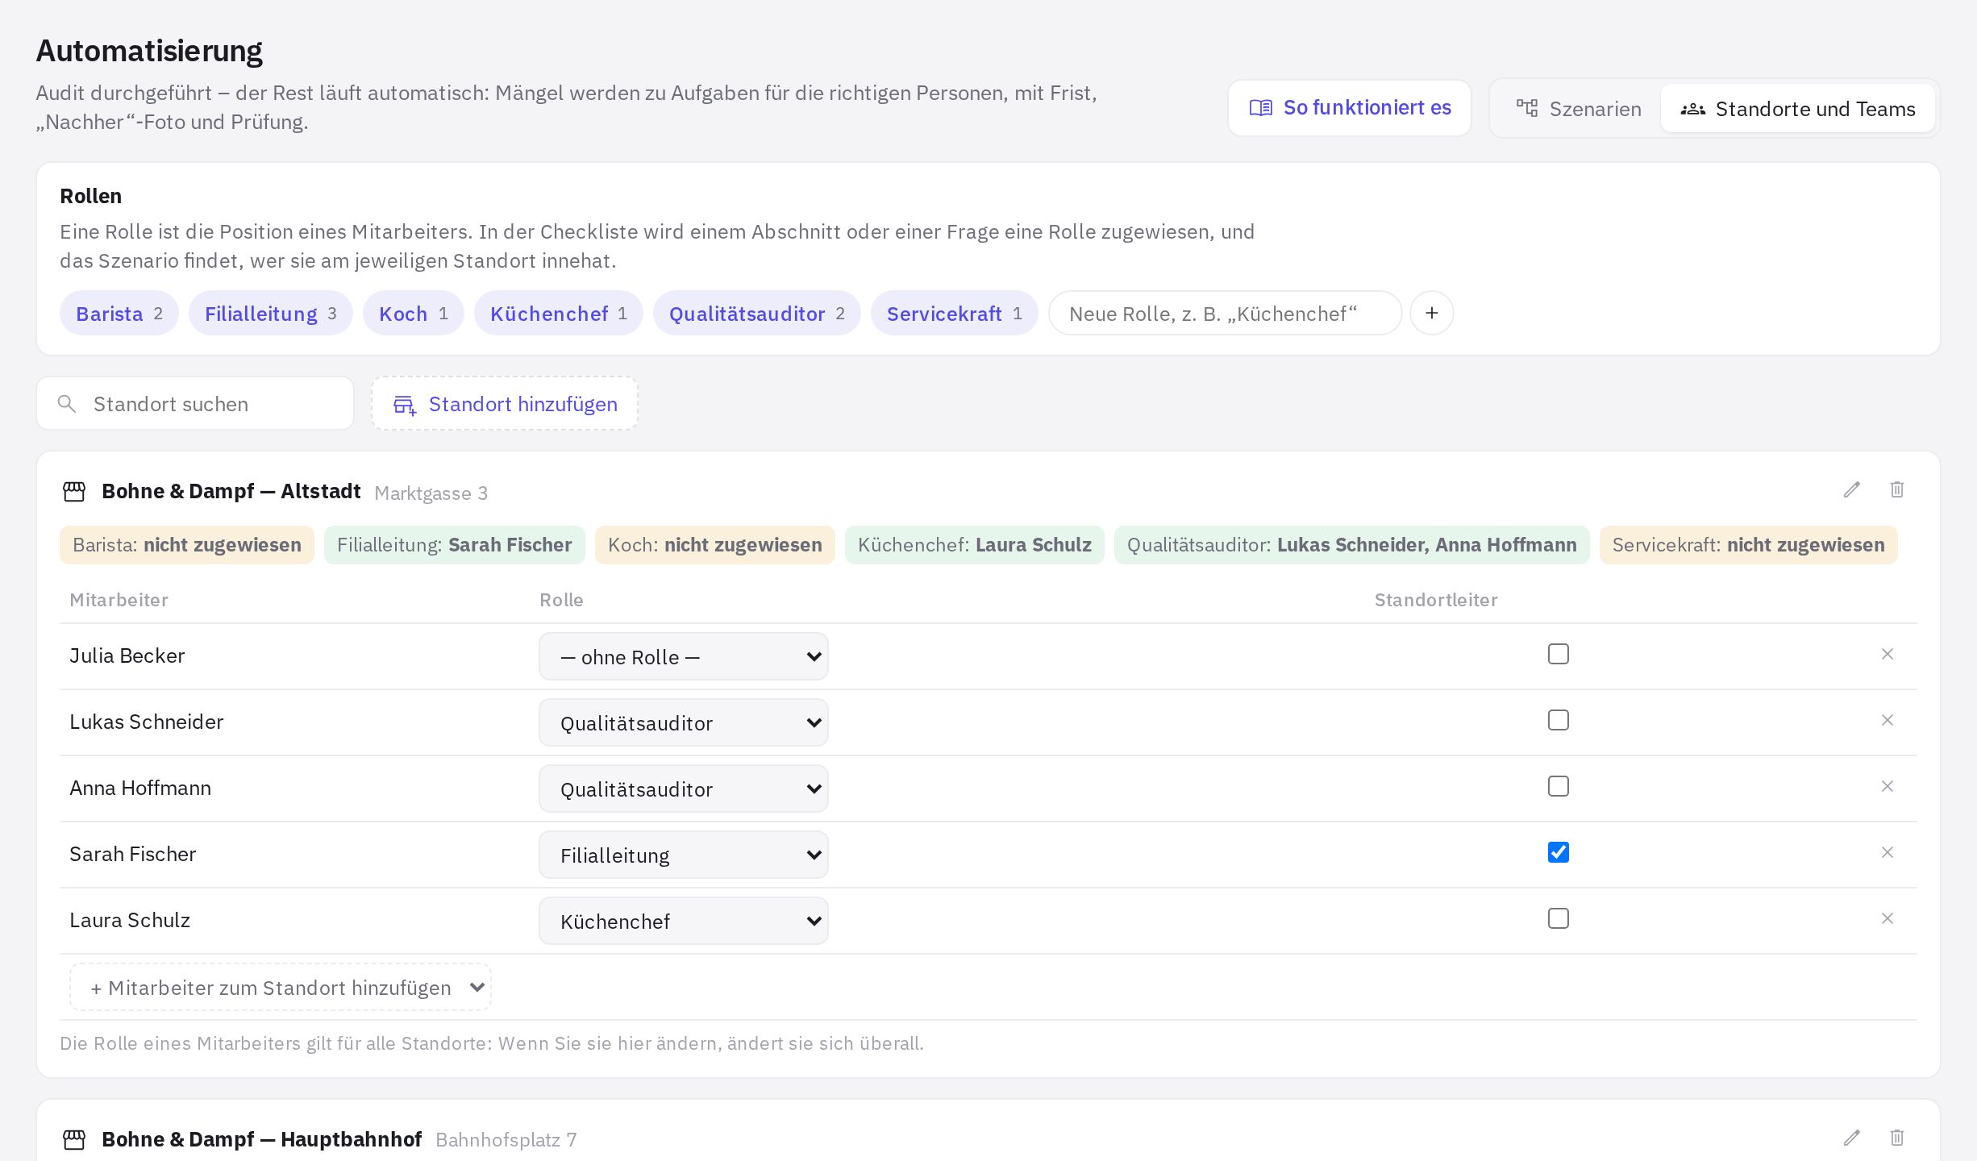This screenshot has height=1161, width=1977.
Task: Select the Barista role chip
Action: point(119,313)
